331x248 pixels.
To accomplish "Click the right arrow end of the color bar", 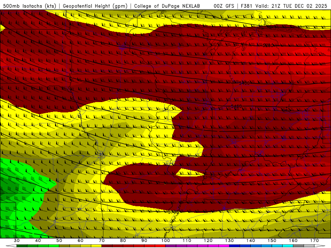I will (320, 246).
